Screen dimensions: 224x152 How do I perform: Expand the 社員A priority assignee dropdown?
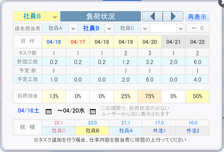[73, 28]
